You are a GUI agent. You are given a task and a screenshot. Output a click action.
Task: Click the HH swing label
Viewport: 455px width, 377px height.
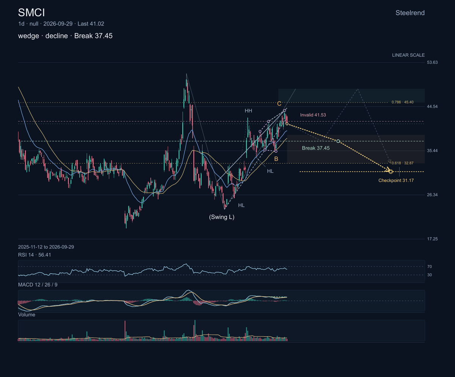[248, 110]
